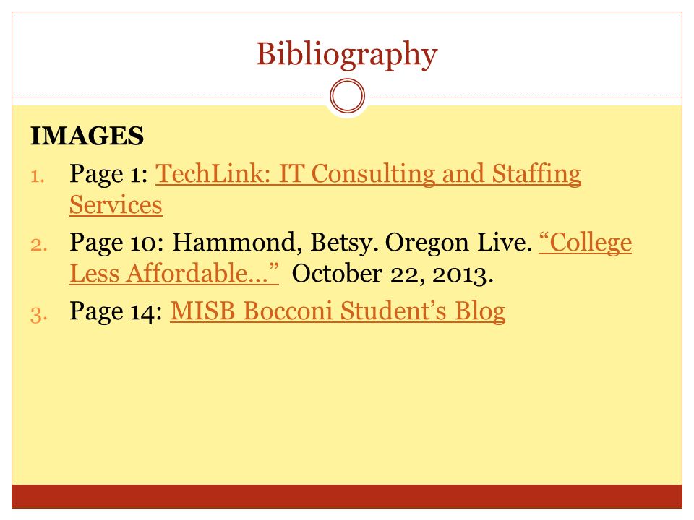Click the dashed divider line left of circle
This screenshot has height=520, width=694.
click(168, 97)
